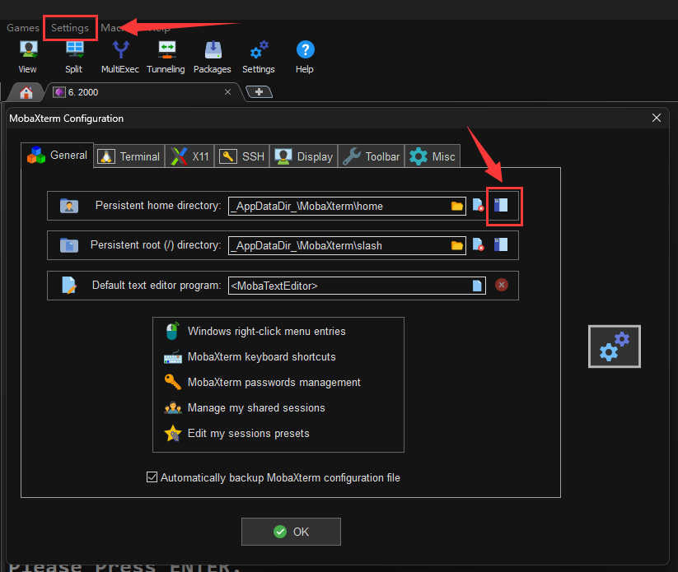Open the Tunneling tool

(x=166, y=56)
